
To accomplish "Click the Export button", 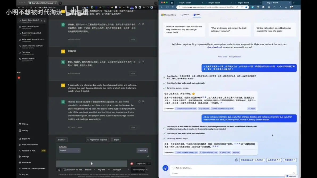I will [x=115, y=140].
